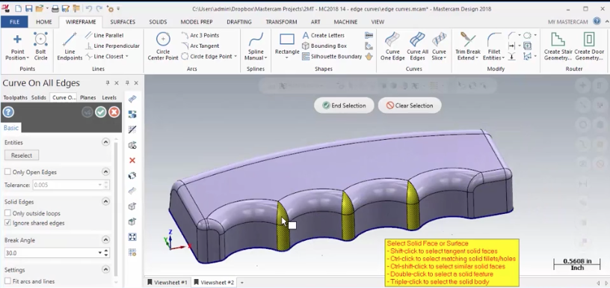Choose the Curve Slice tool
Image resolution: width=610 pixels, height=288 pixels.
pyautogui.click(x=439, y=46)
